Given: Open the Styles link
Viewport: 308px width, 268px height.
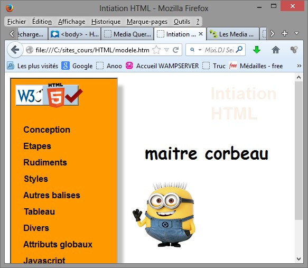Looking at the screenshot, I should click(36, 179).
